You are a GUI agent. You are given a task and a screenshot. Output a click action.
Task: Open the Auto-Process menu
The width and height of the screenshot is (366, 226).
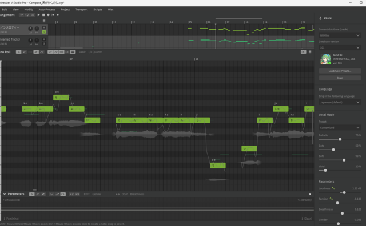coord(47,10)
